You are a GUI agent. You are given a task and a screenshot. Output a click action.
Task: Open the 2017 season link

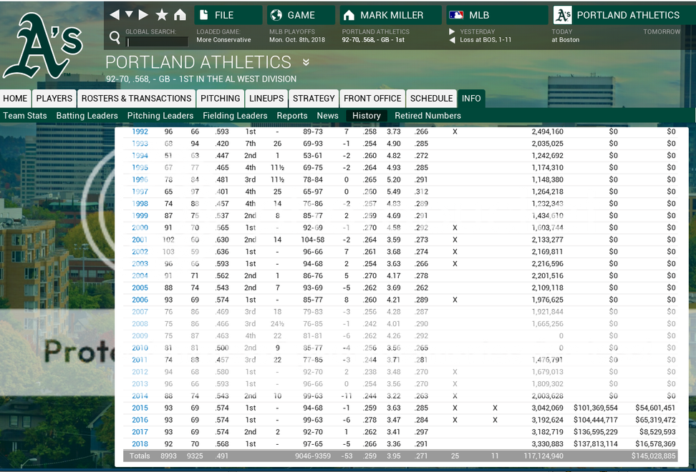click(140, 432)
